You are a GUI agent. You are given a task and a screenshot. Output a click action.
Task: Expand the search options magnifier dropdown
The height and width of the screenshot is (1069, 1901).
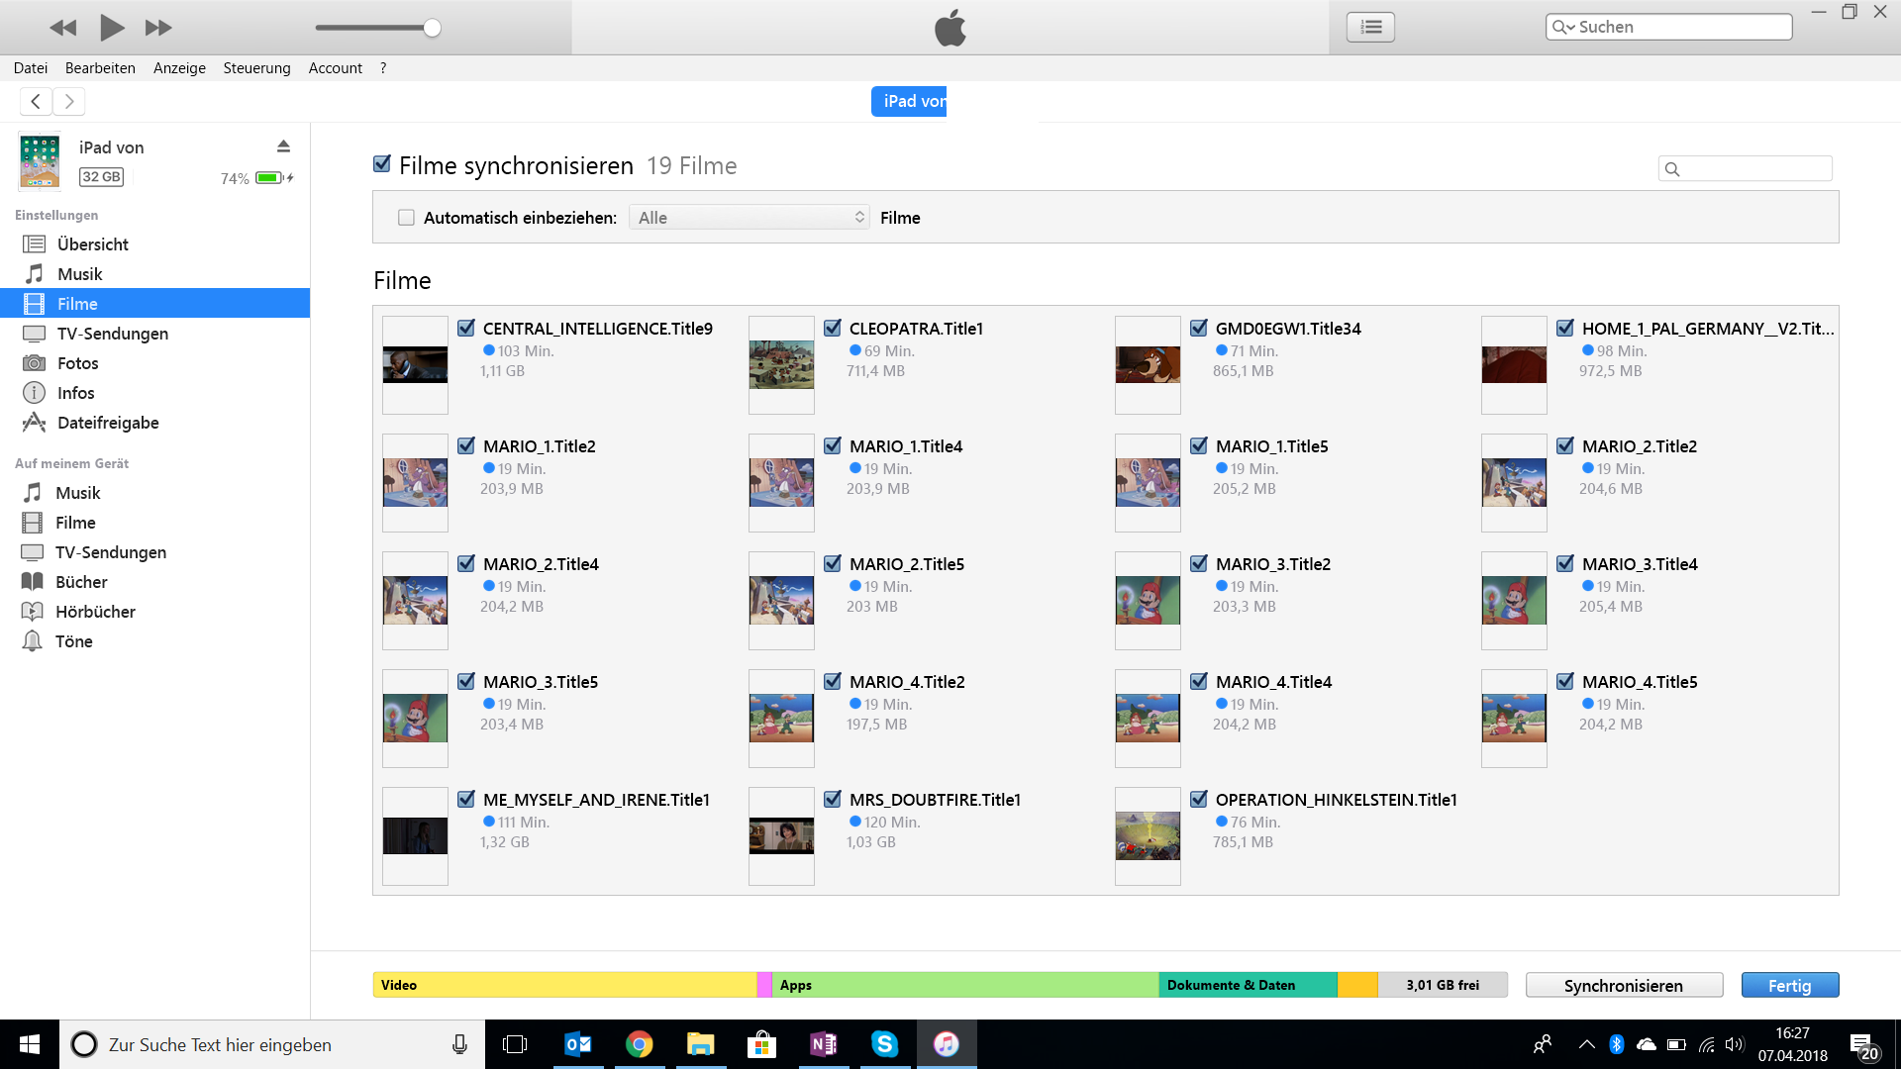(x=1563, y=27)
